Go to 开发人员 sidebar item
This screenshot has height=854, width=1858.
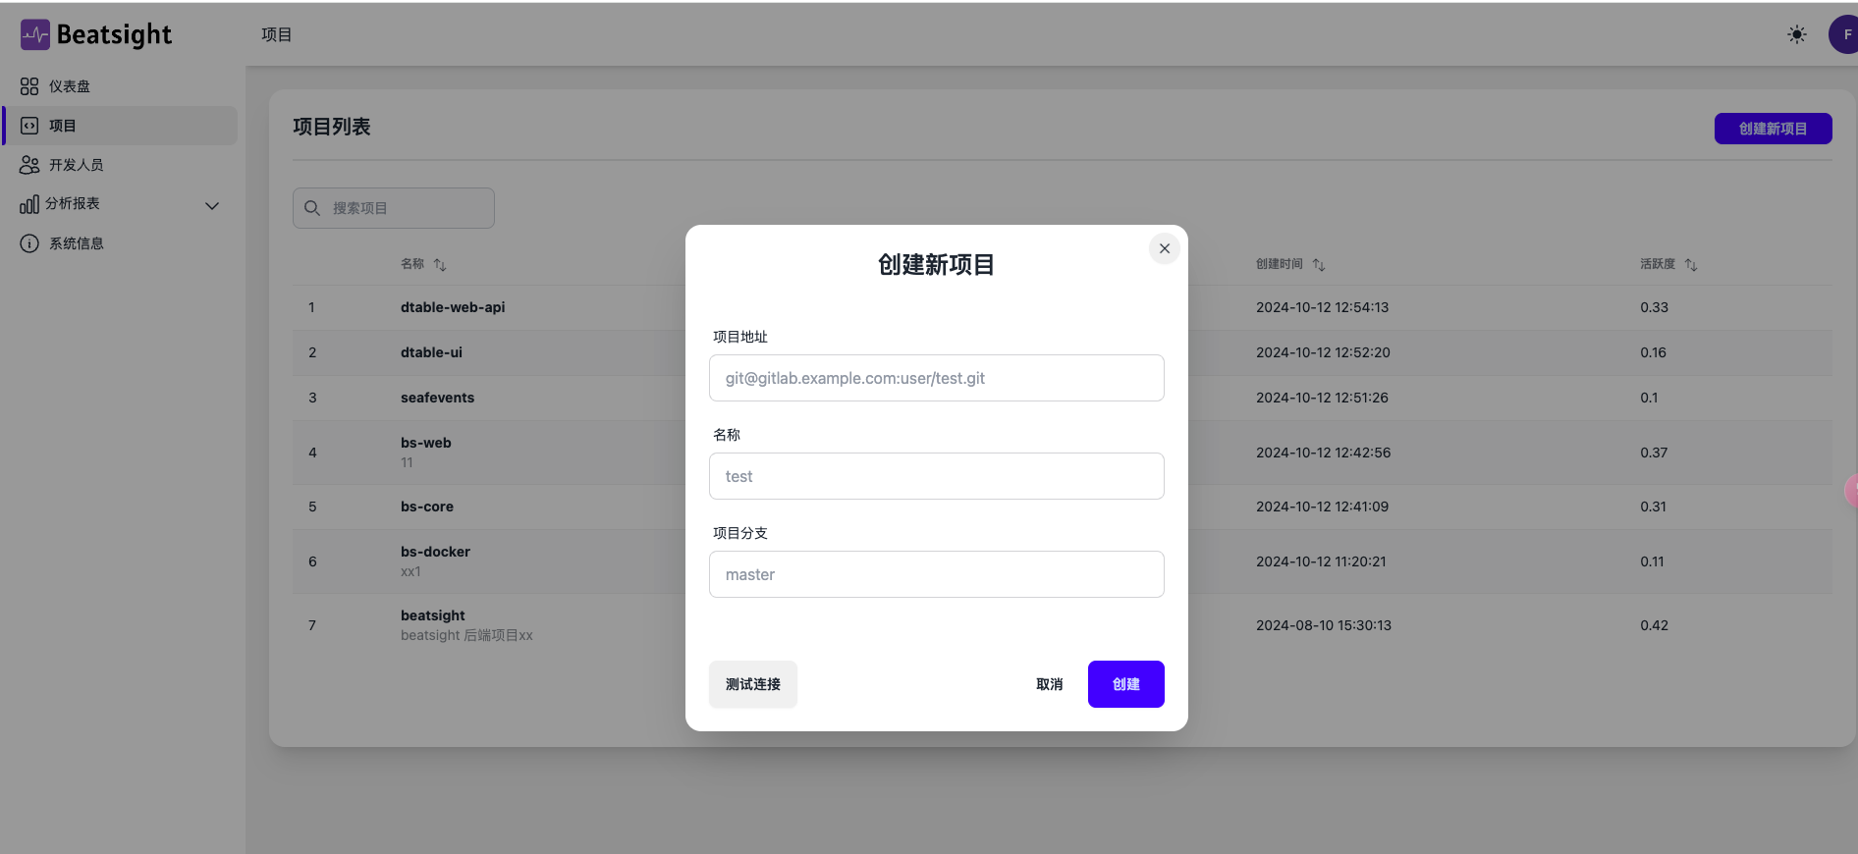point(76,165)
